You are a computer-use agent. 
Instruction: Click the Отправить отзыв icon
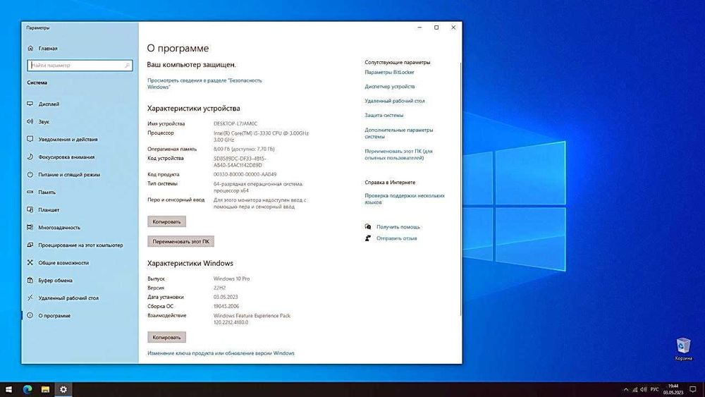(368, 238)
